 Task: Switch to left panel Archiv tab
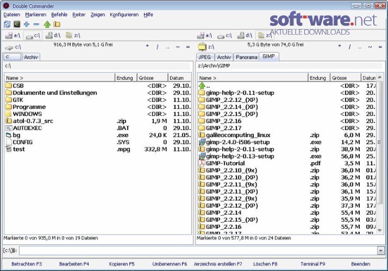pyautogui.click(x=31, y=57)
